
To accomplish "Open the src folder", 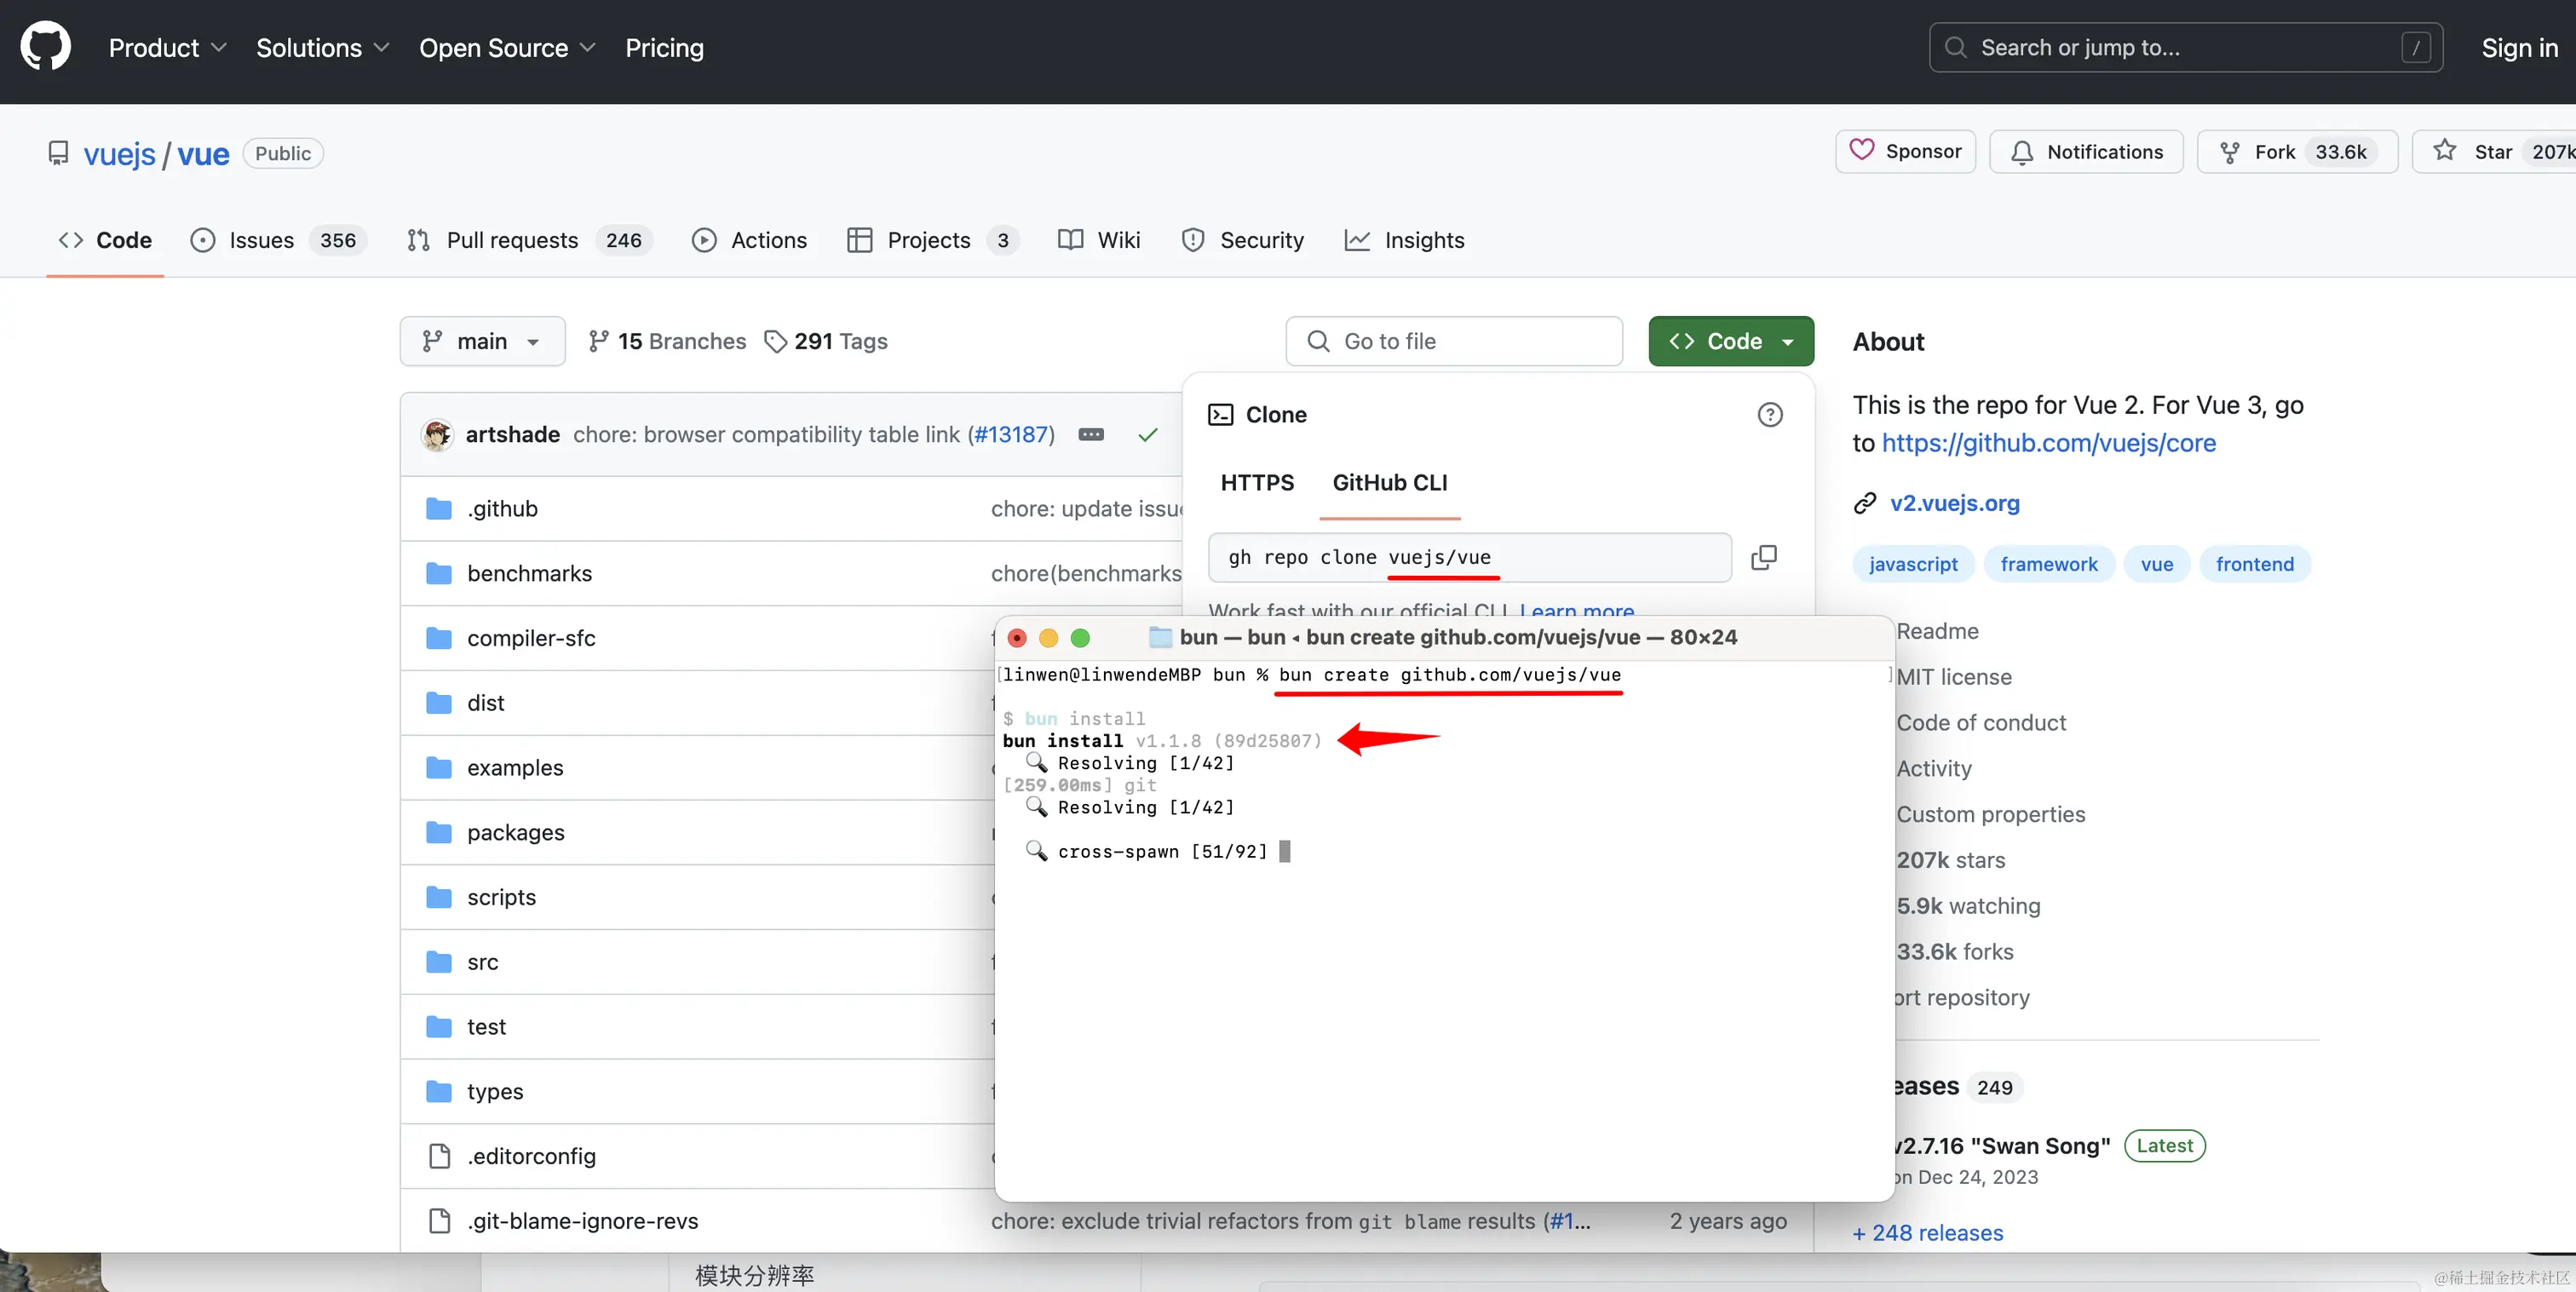I will pyautogui.click(x=482, y=963).
